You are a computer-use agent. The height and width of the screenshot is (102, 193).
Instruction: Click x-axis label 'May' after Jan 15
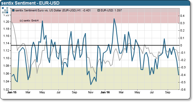coord(42,92)
